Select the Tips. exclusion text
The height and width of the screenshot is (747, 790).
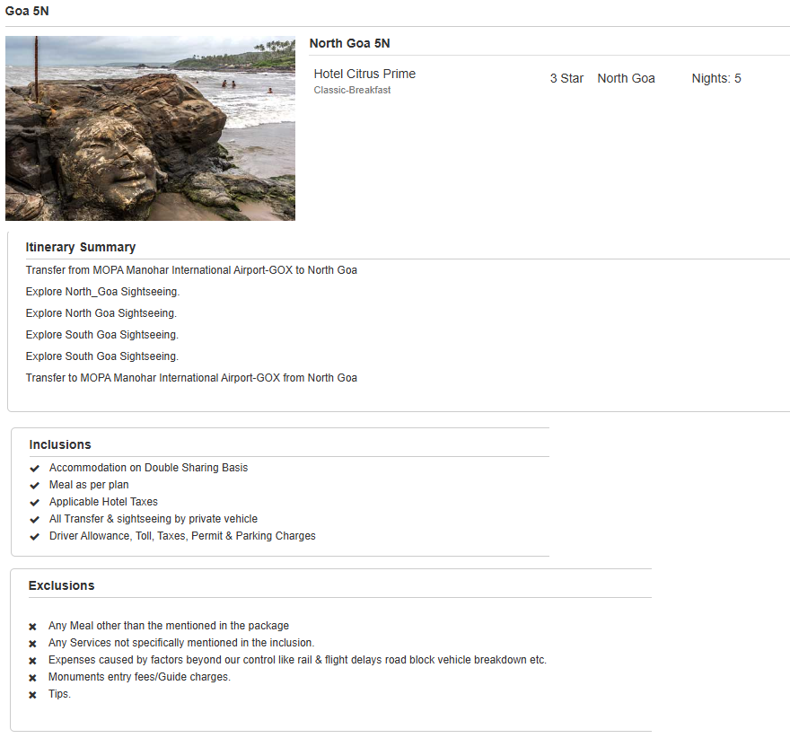(59, 694)
